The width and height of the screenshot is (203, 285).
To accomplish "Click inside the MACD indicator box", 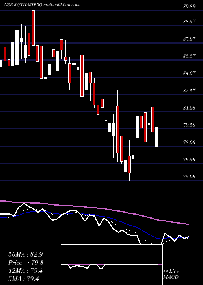I will coord(112,265).
